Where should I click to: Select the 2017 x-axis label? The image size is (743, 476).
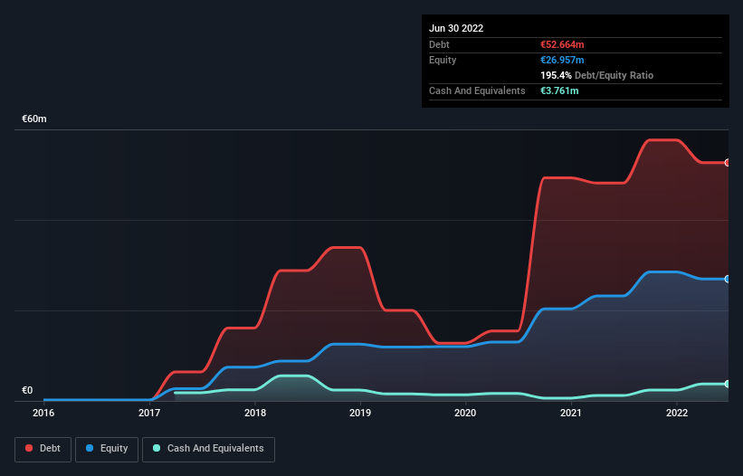point(149,413)
